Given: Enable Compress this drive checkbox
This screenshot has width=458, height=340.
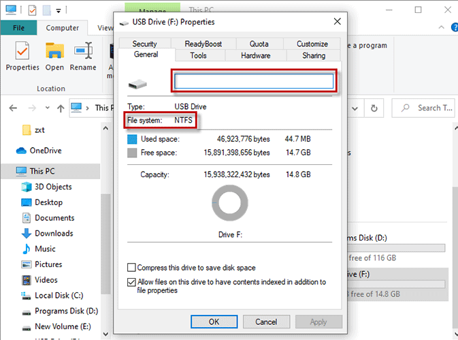Looking at the screenshot, I should click(x=131, y=268).
